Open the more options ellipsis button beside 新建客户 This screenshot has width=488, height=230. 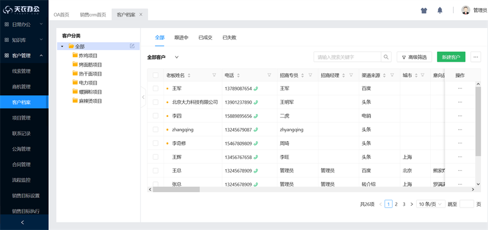[x=475, y=57]
